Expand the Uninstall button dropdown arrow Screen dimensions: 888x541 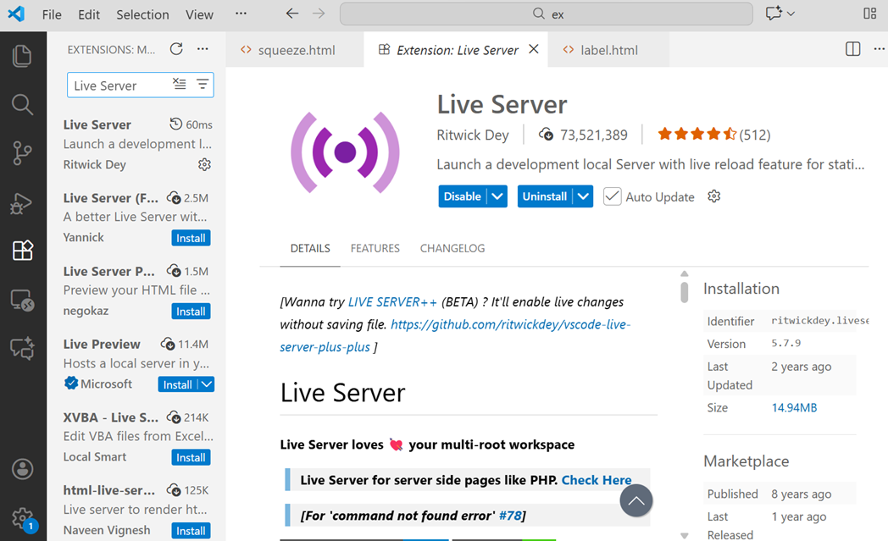pos(582,196)
